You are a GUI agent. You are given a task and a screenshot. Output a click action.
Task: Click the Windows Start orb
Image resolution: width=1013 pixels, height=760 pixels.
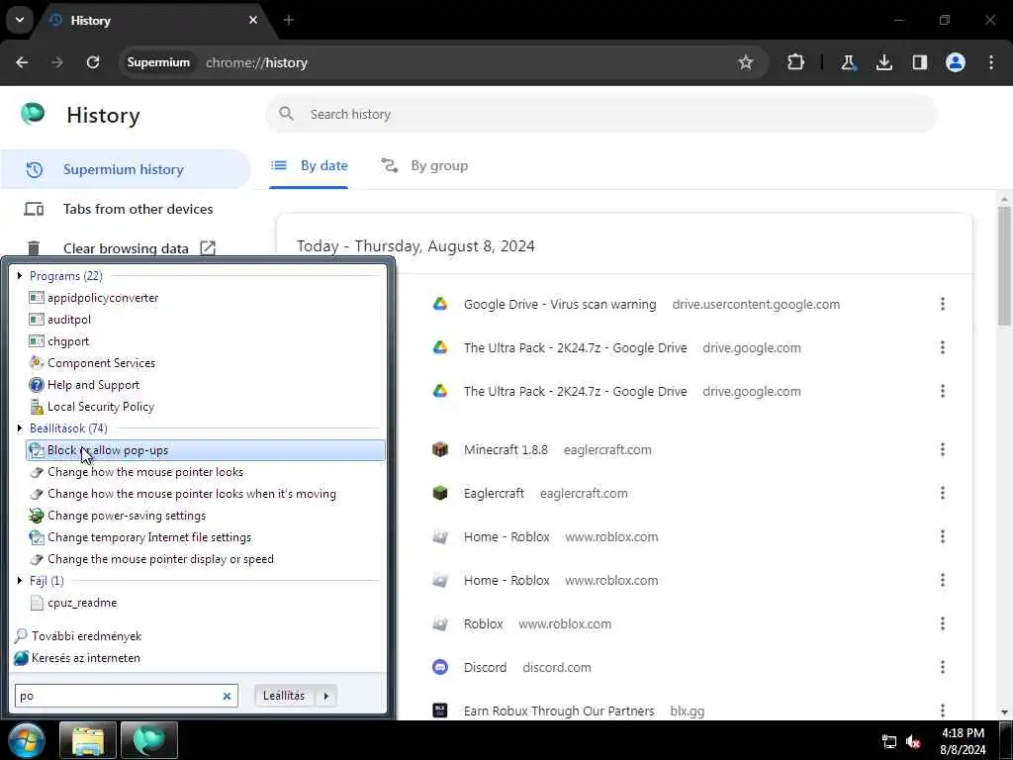pyautogui.click(x=27, y=740)
